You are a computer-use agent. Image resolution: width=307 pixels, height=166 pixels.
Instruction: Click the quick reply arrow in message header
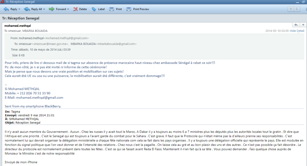pyautogui.click(x=296, y=25)
